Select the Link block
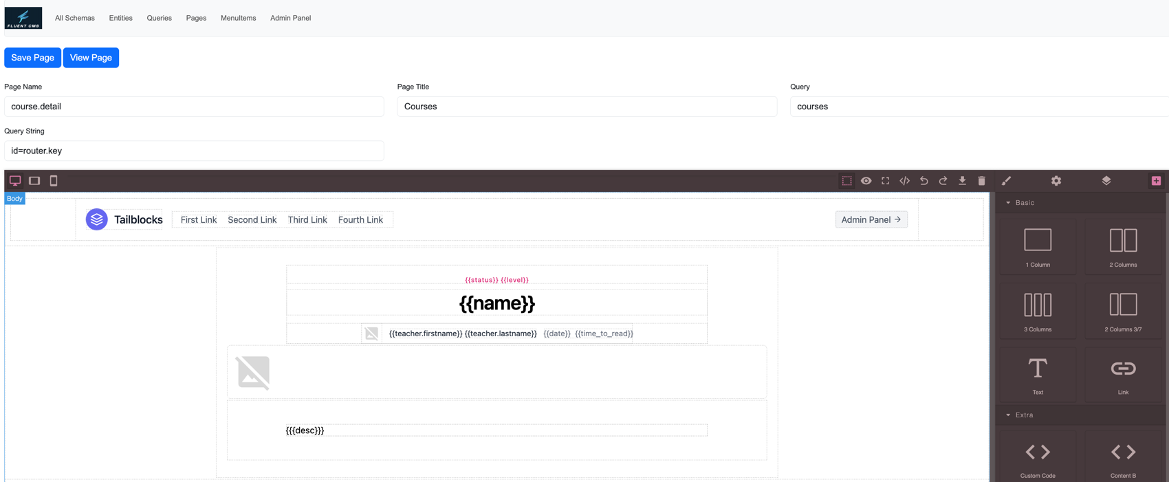Image resolution: width=1169 pixels, height=482 pixels. point(1123,375)
